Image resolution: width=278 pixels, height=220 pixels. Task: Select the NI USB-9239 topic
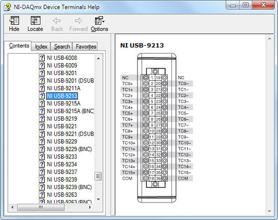(x=62, y=180)
